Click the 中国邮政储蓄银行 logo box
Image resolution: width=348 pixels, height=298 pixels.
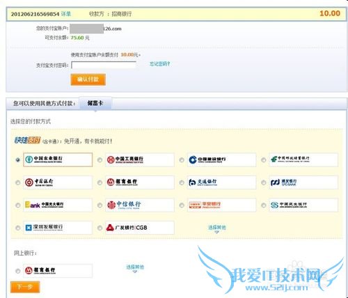pyautogui.click(x=303, y=159)
